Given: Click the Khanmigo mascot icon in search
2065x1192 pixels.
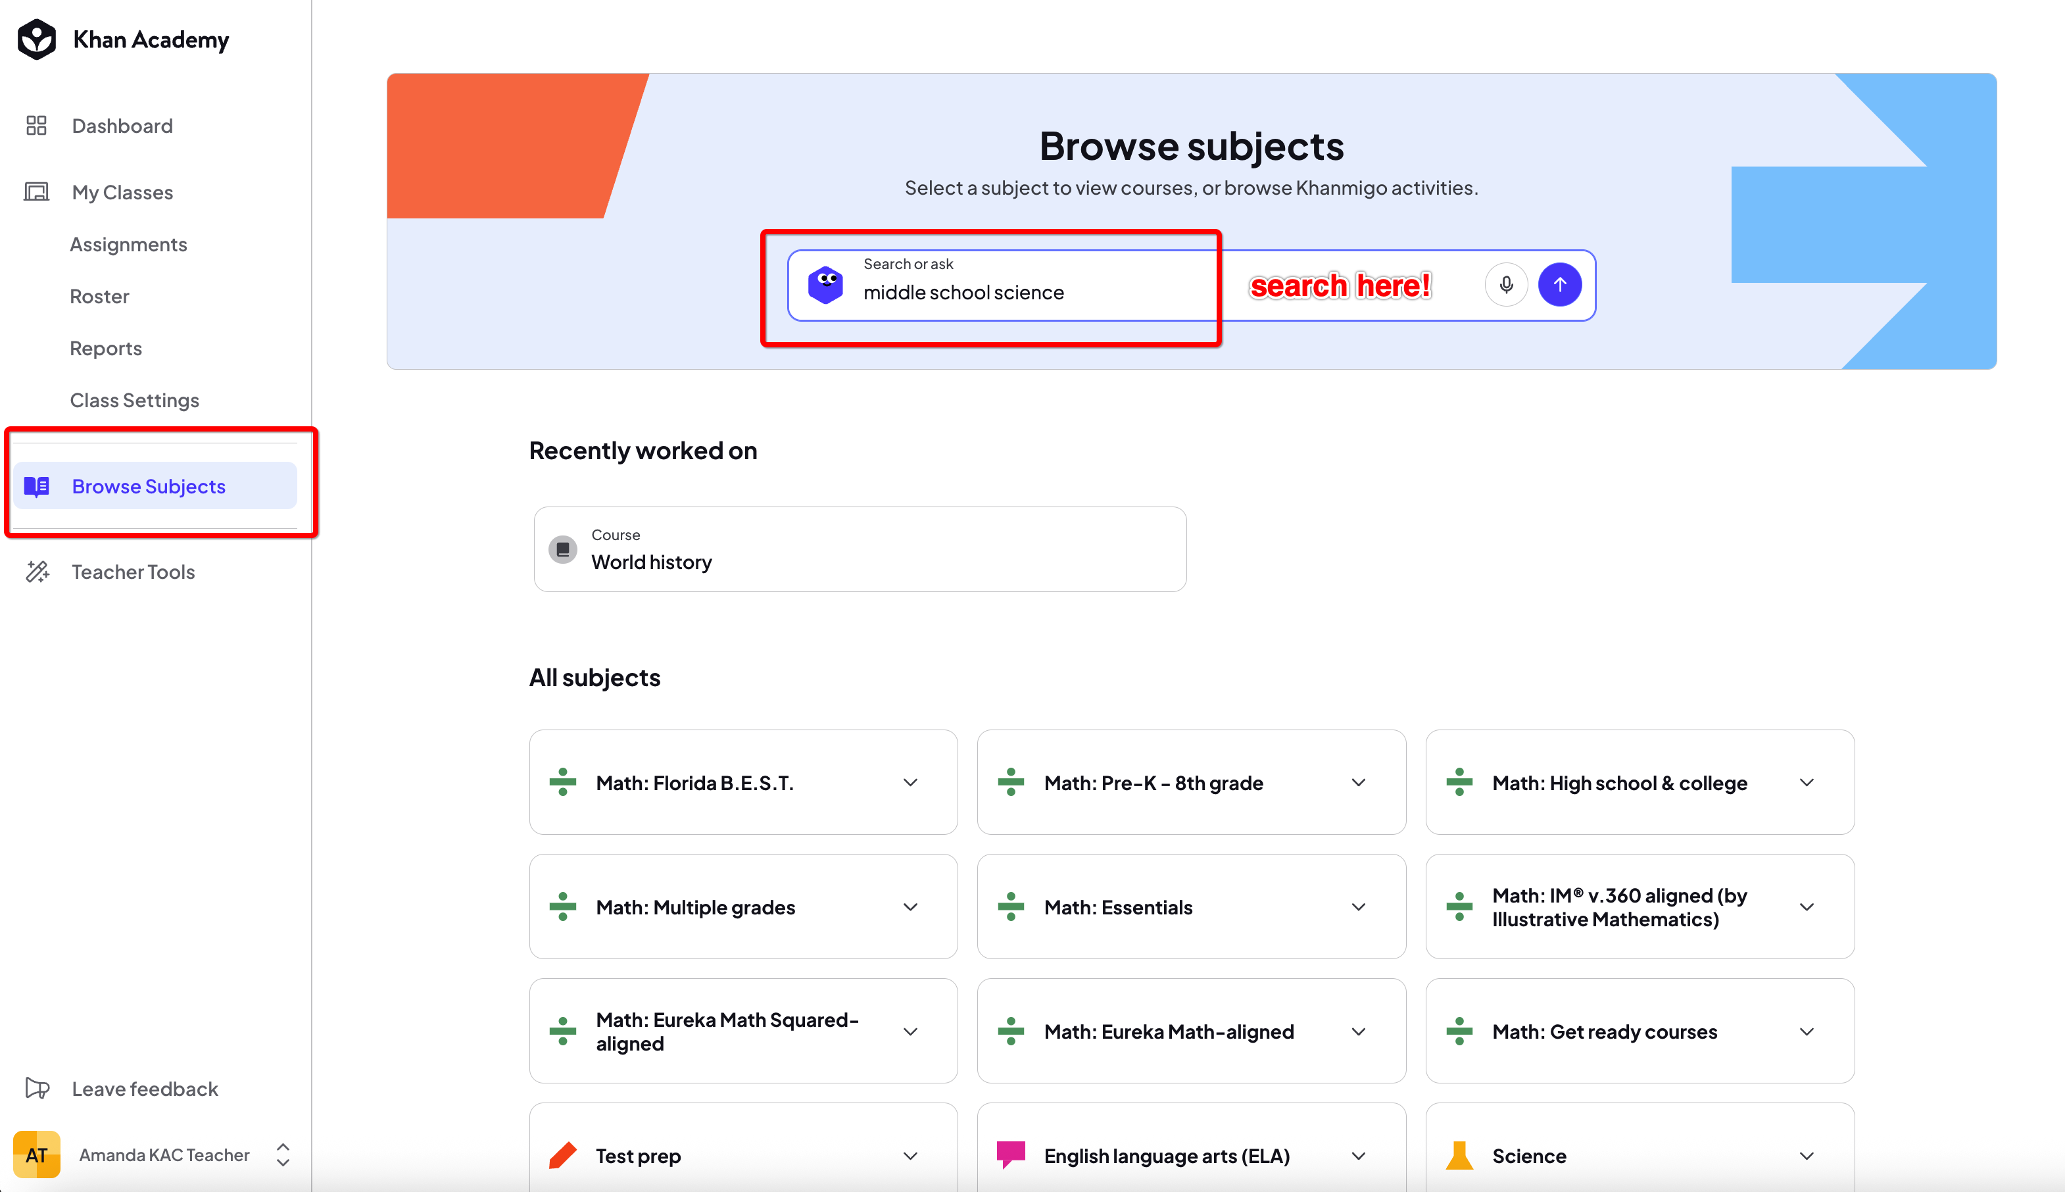Looking at the screenshot, I should coord(825,284).
